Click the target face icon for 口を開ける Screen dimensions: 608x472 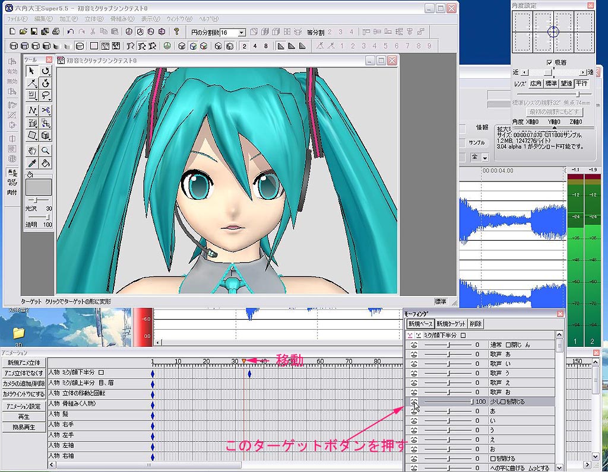[414, 459]
